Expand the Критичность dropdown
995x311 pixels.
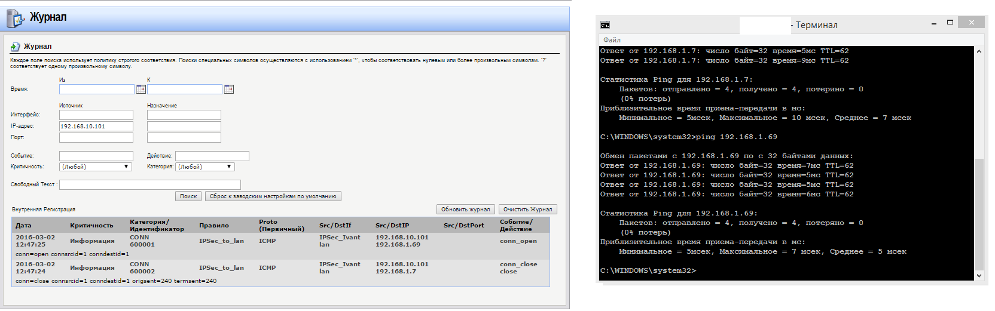tap(96, 167)
